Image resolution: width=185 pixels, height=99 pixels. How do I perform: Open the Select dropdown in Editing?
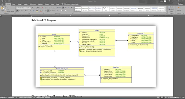click(x=171, y=11)
